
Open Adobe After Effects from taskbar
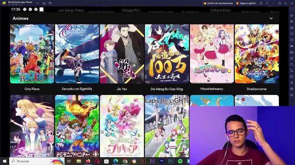tap(153, 161)
